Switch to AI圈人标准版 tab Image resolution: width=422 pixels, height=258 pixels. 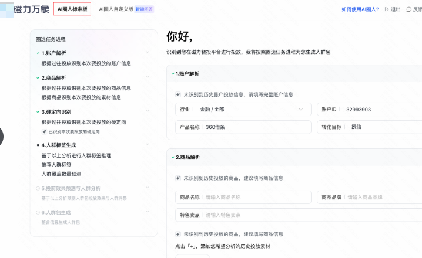tap(72, 9)
